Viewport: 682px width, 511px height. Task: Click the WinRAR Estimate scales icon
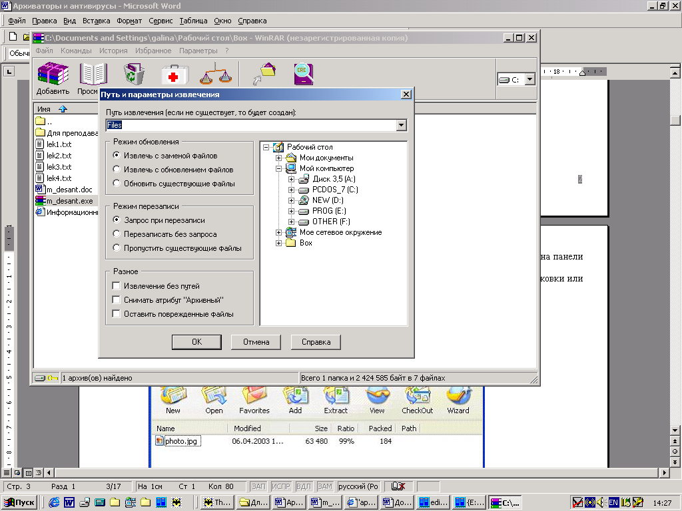click(216, 74)
